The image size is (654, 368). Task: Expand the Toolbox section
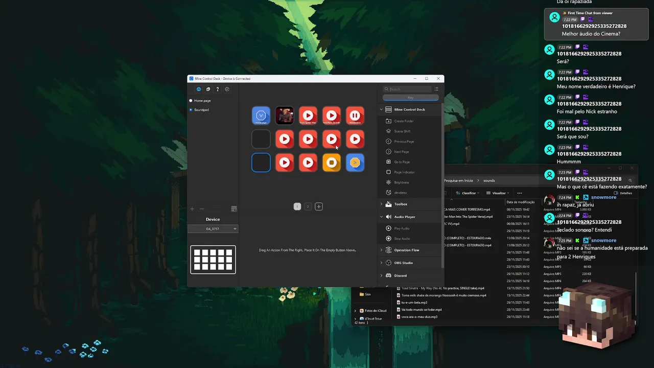tap(381, 204)
